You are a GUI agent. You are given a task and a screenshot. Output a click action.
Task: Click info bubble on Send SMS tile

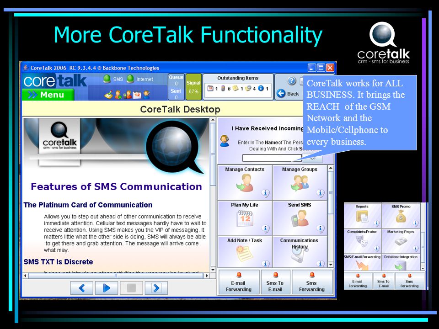tap(320, 228)
